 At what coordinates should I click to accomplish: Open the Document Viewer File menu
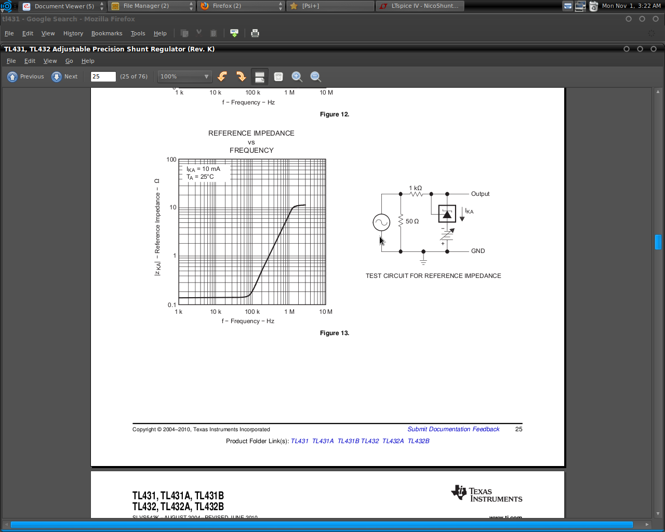coord(11,61)
